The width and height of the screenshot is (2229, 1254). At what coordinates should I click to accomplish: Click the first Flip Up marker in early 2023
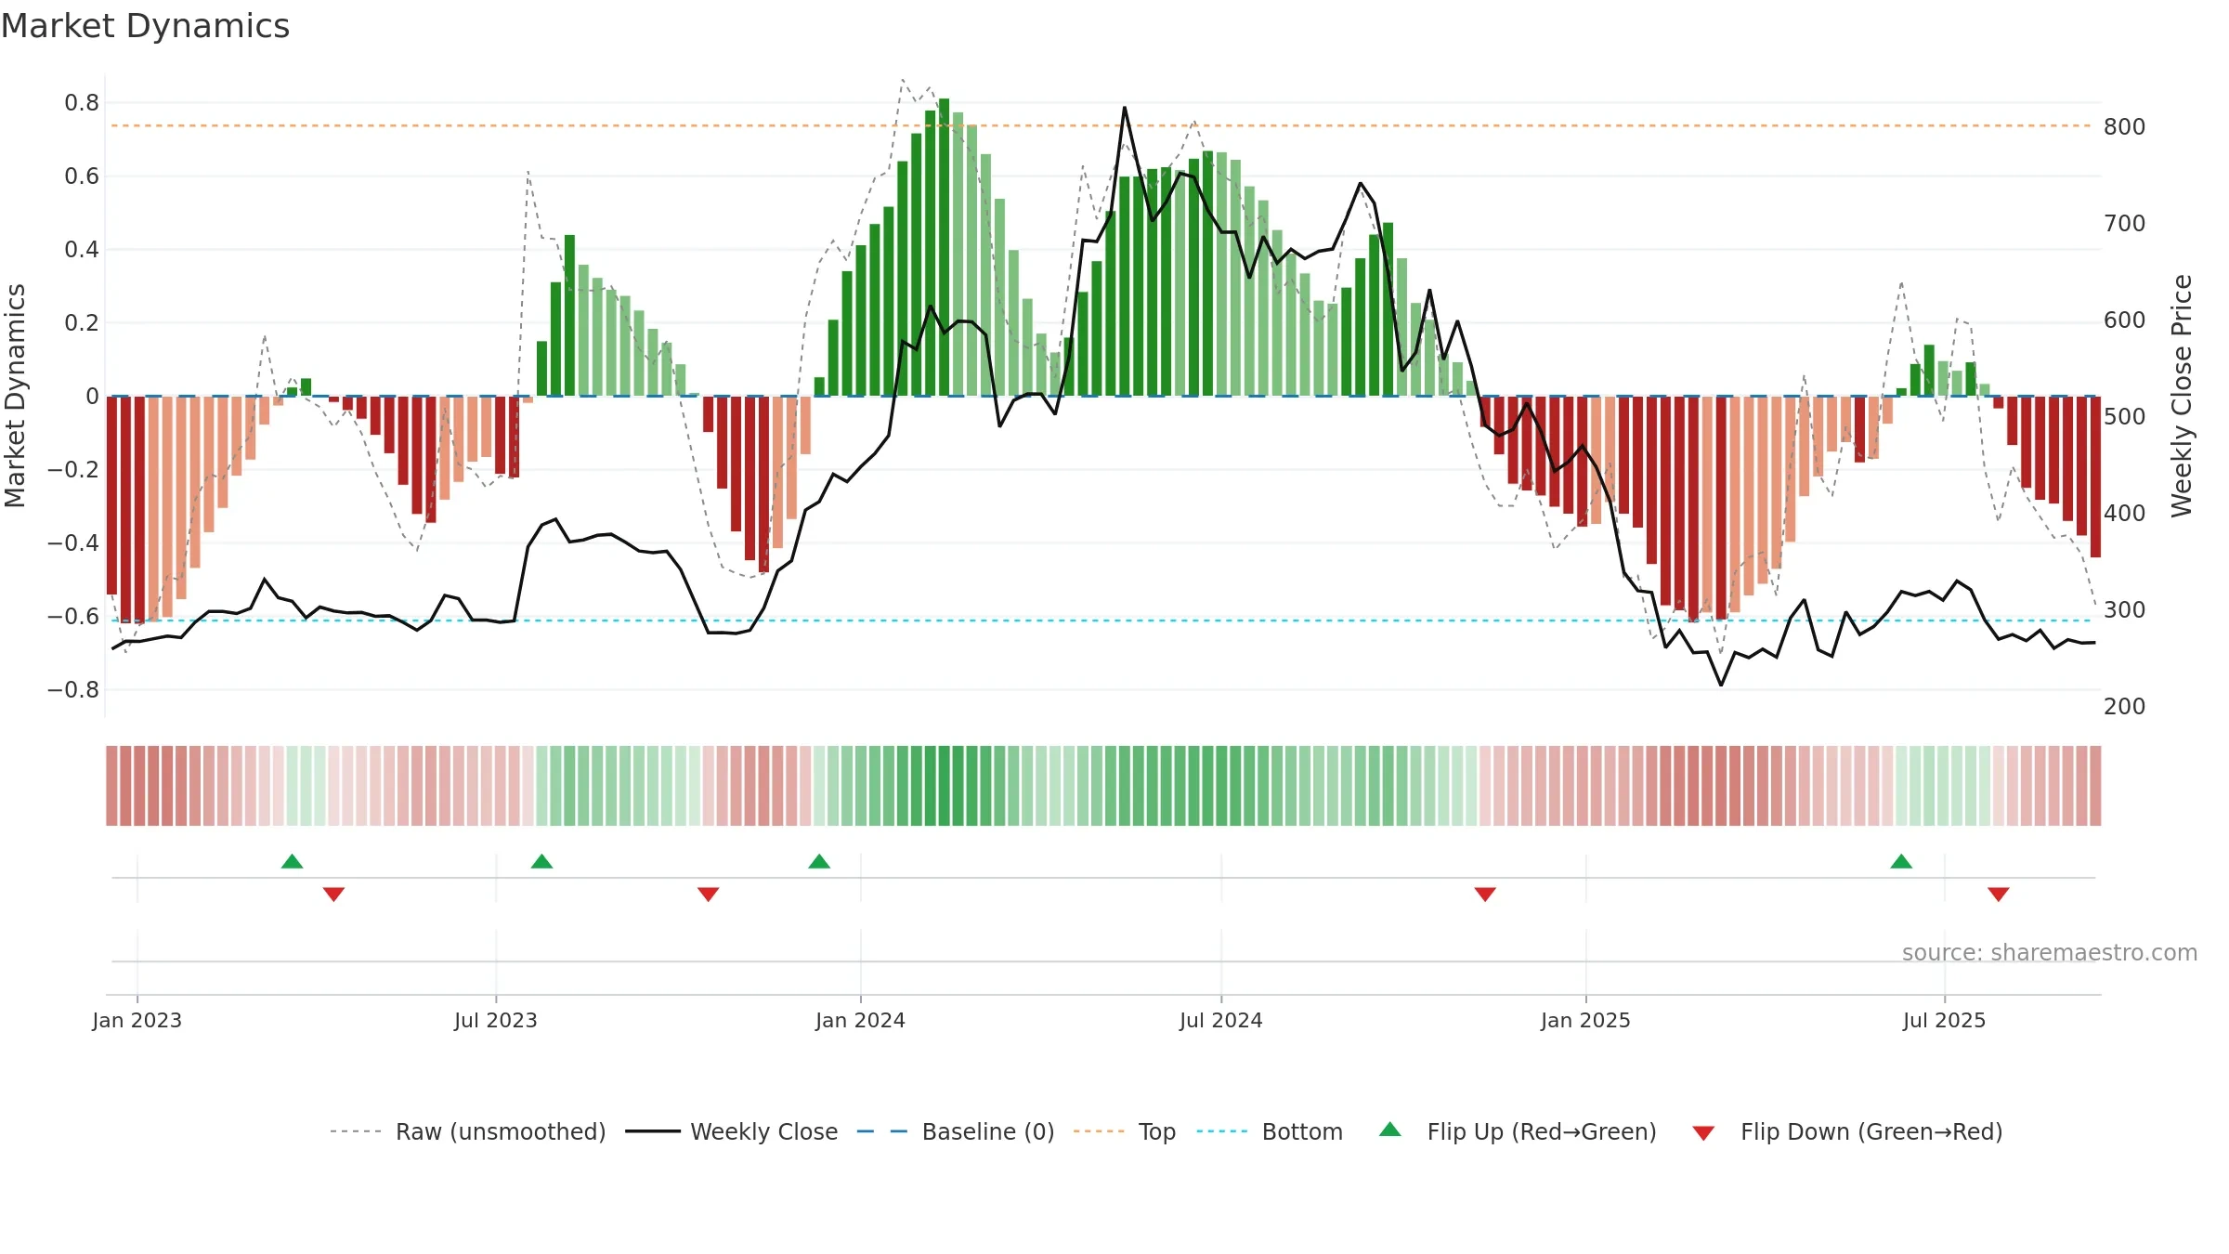coord(292,861)
